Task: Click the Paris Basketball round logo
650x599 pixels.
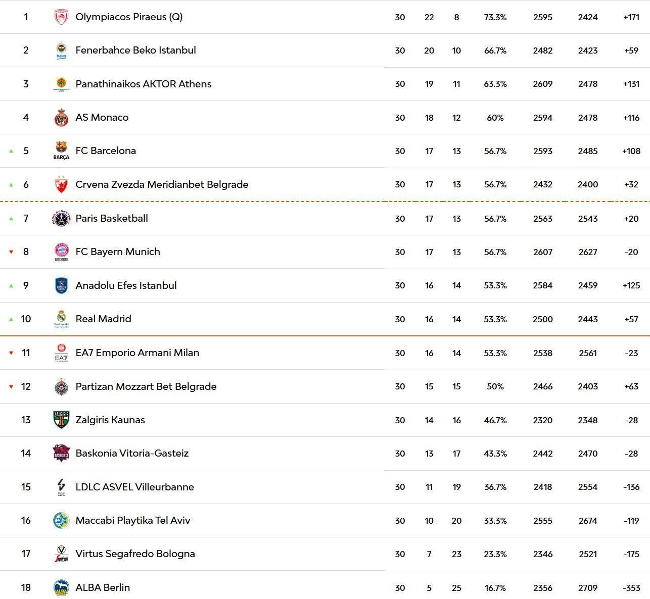Action: pyautogui.click(x=61, y=219)
